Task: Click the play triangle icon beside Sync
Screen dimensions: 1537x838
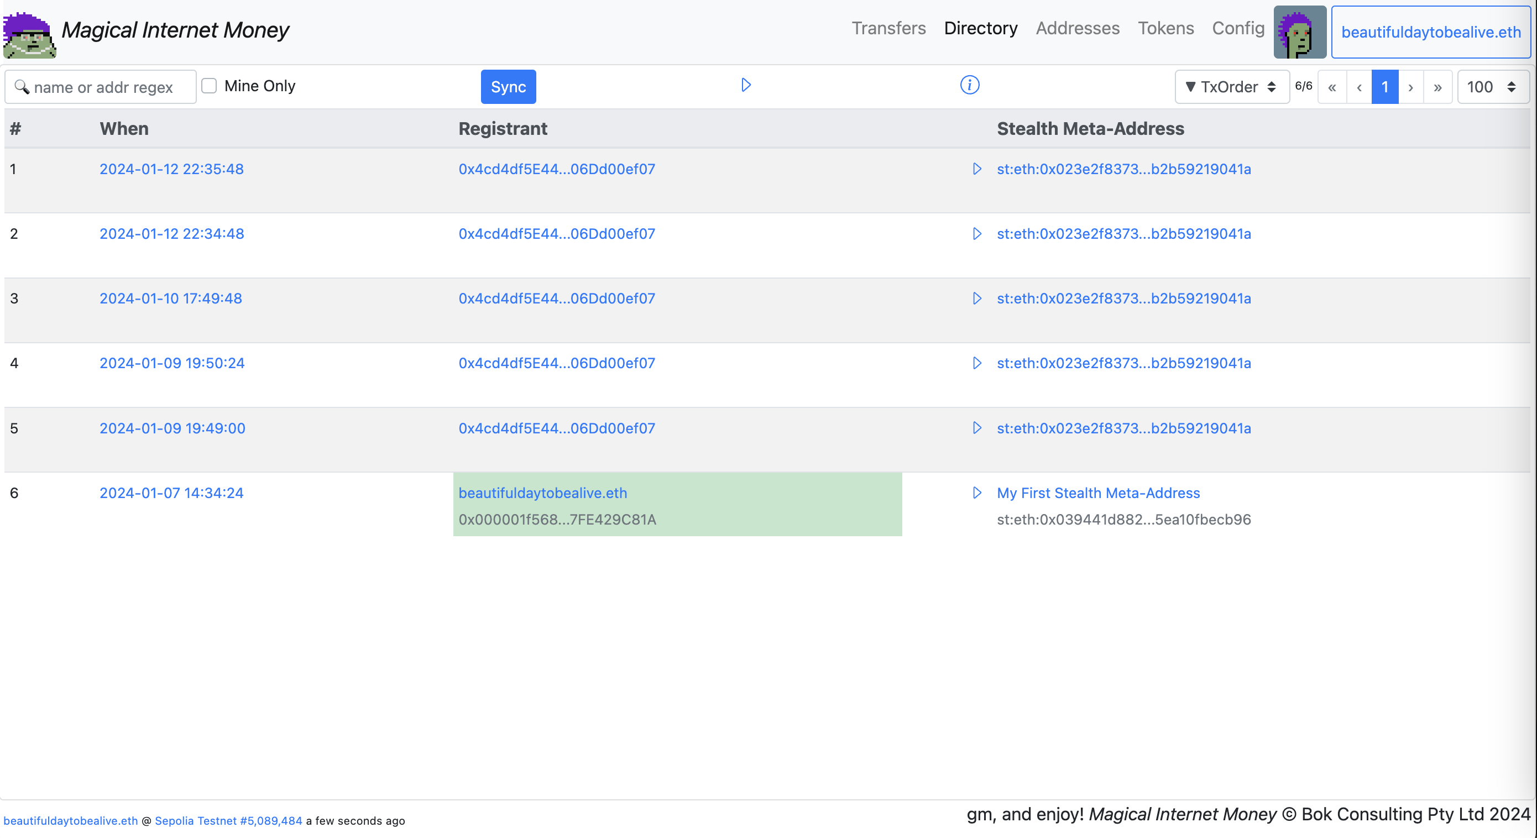Action: point(746,85)
